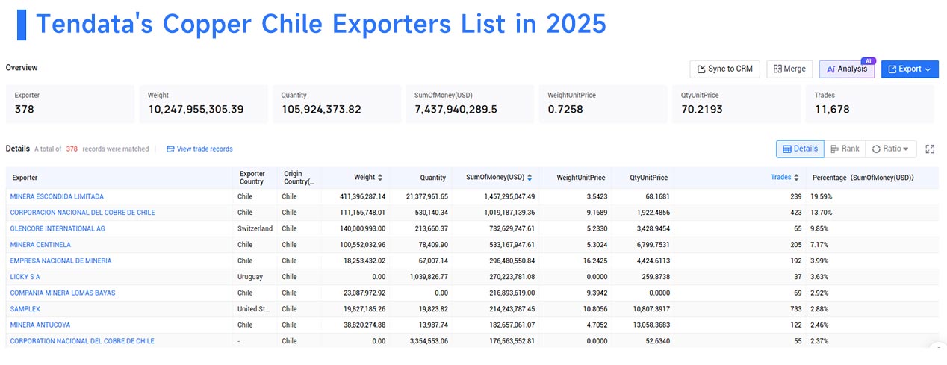Image resolution: width=947 pixels, height=365 pixels.
Task: Click the WeightUnitPrice column header
Action: click(581, 178)
